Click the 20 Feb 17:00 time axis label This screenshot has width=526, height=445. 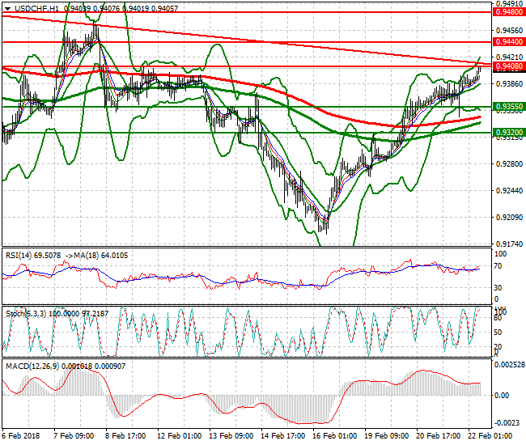438,436
